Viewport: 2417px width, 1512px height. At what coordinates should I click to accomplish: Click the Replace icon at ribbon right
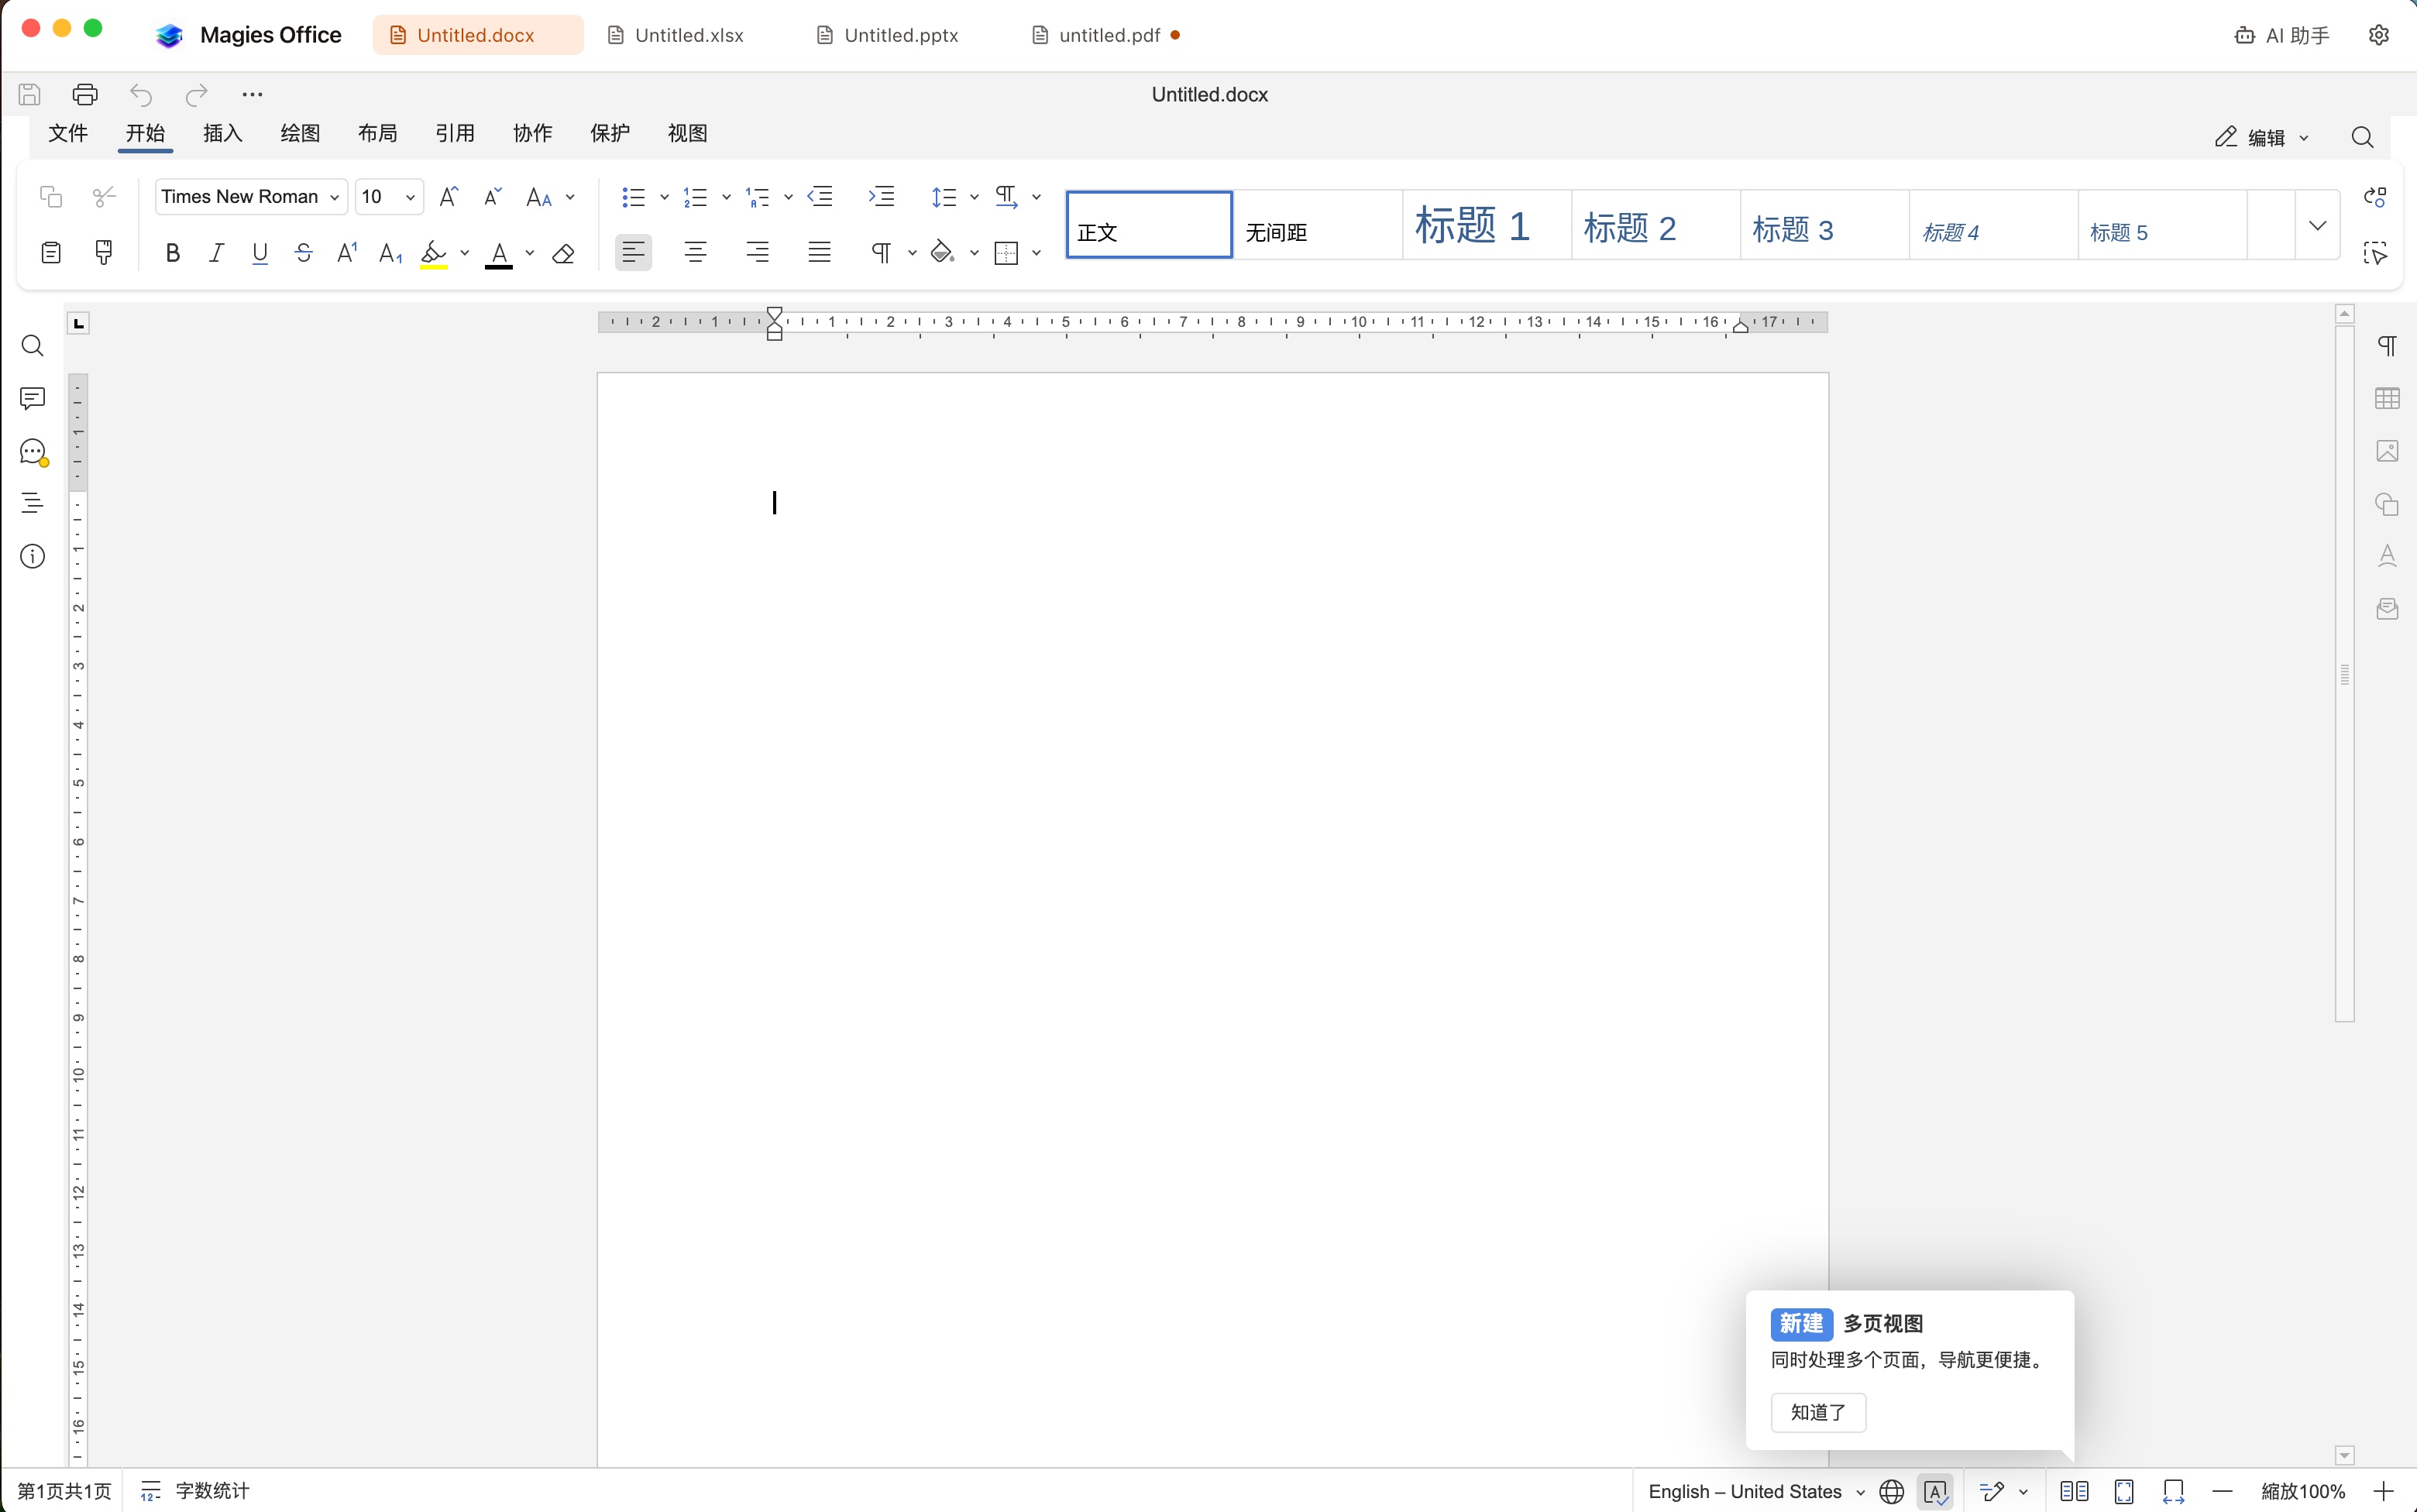click(x=2375, y=197)
